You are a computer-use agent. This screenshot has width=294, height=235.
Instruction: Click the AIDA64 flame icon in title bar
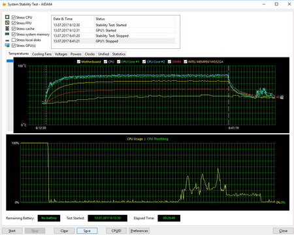click(4, 4)
